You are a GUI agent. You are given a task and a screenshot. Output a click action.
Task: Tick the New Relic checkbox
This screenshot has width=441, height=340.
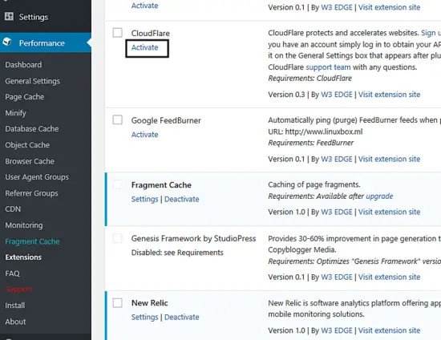[x=118, y=303]
